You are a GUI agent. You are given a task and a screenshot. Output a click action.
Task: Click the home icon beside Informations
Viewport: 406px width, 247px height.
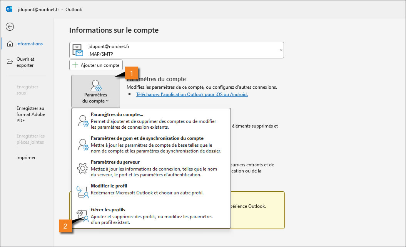coord(10,44)
